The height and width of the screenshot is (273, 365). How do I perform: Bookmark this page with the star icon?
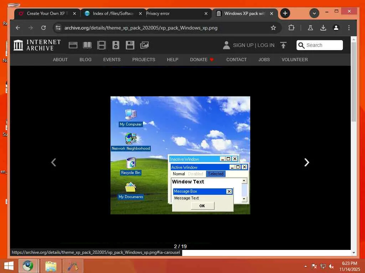(273, 28)
